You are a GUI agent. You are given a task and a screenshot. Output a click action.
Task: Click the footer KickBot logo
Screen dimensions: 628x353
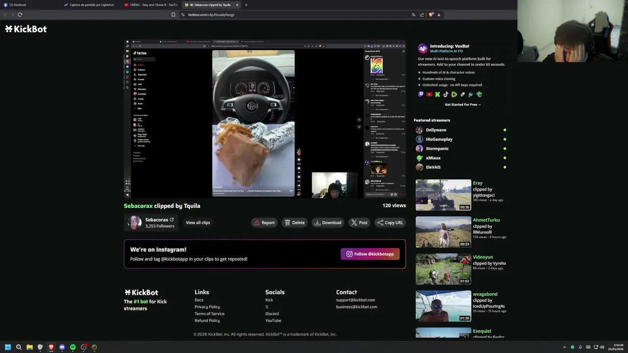click(141, 292)
